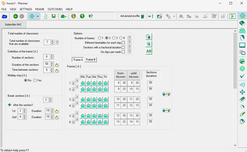Switch to the Frame B tab

click(x=91, y=60)
